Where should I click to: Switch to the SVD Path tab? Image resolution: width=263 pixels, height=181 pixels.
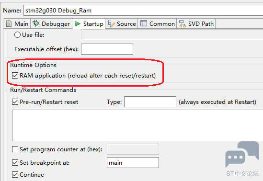[196, 23]
